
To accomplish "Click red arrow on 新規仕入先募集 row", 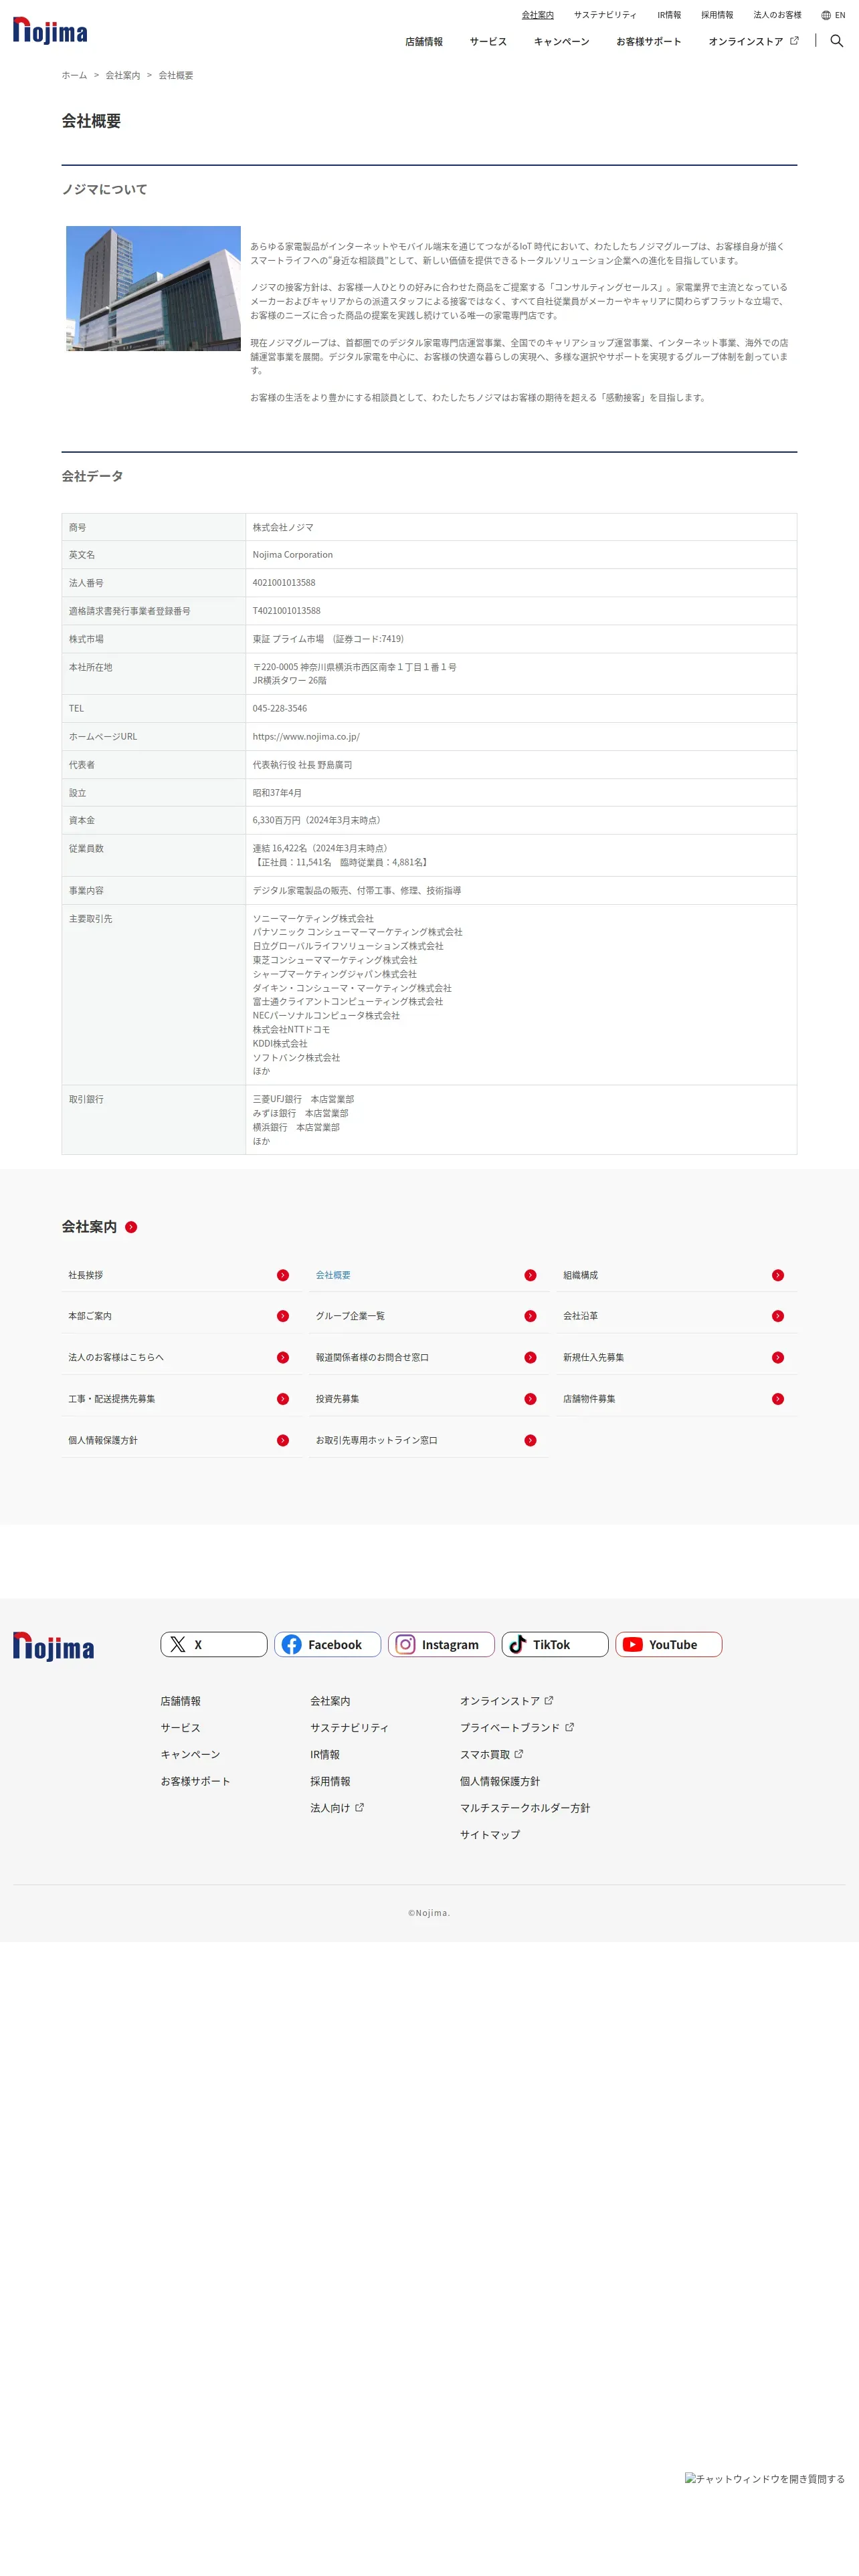I will click(778, 1357).
